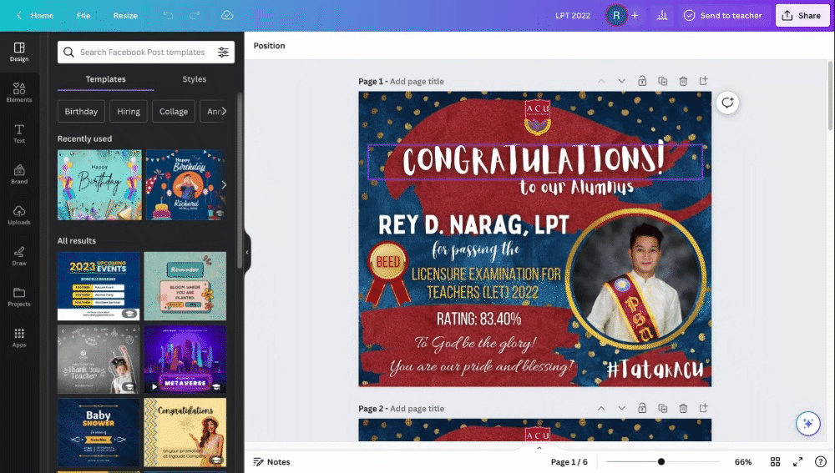This screenshot has height=473, width=835.
Task: Open the Magic assistant sparkle button
Action: [807, 424]
